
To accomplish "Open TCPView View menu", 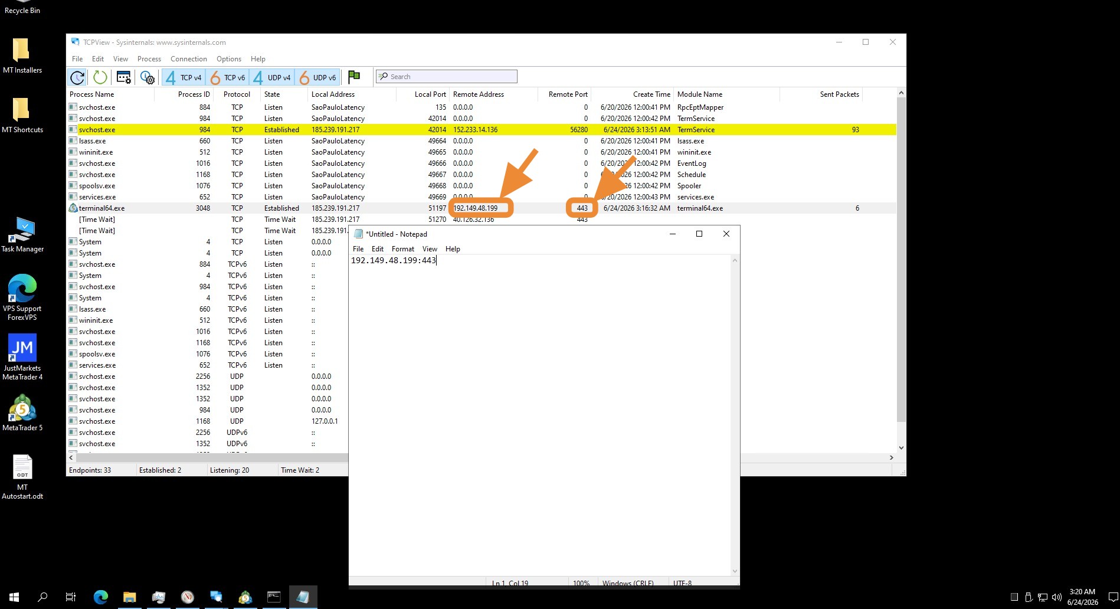I will [120, 59].
